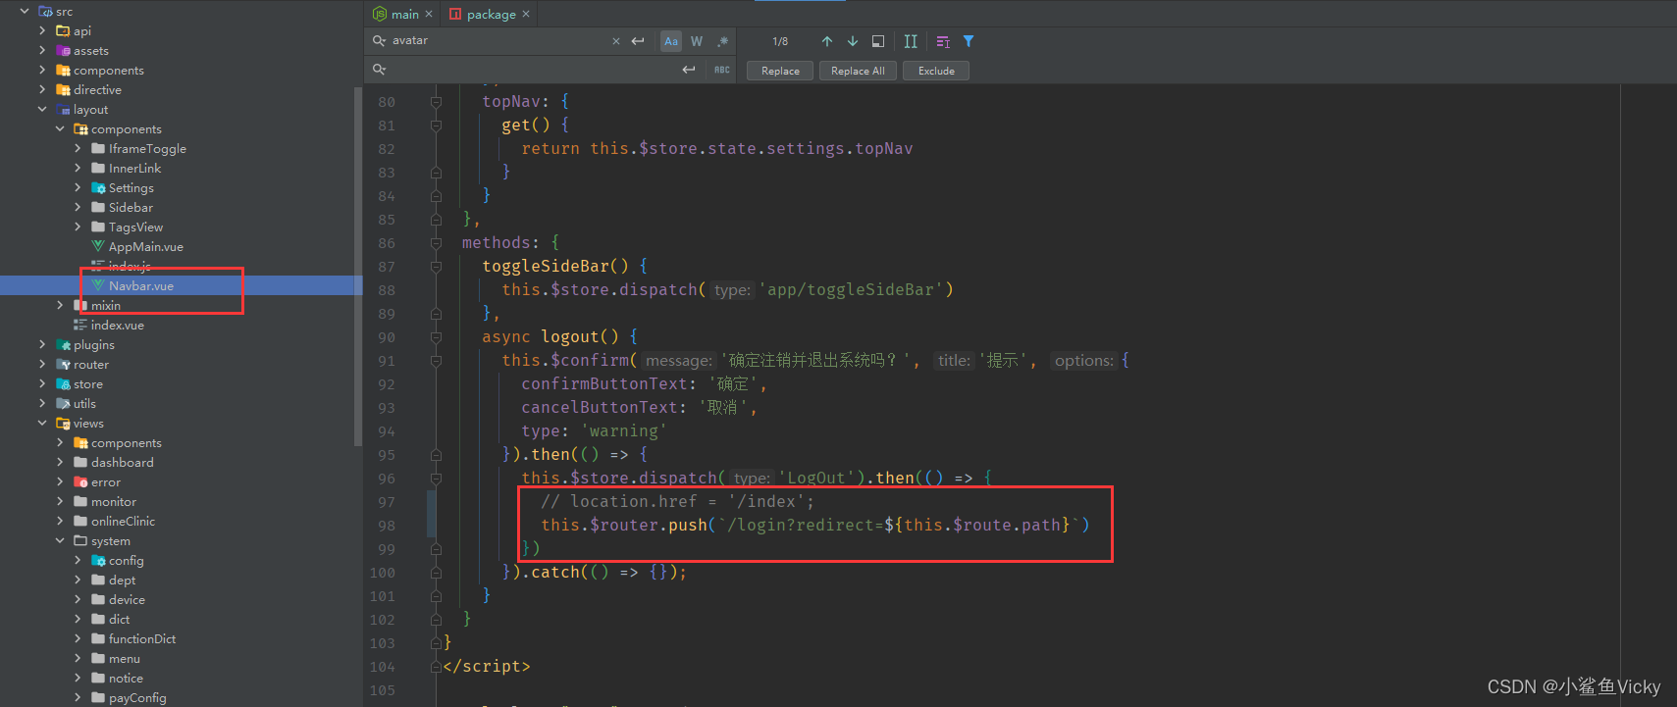Image resolution: width=1677 pixels, height=707 pixels.
Task: Open search history magnifier dropdown
Action: [x=379, y=41]
